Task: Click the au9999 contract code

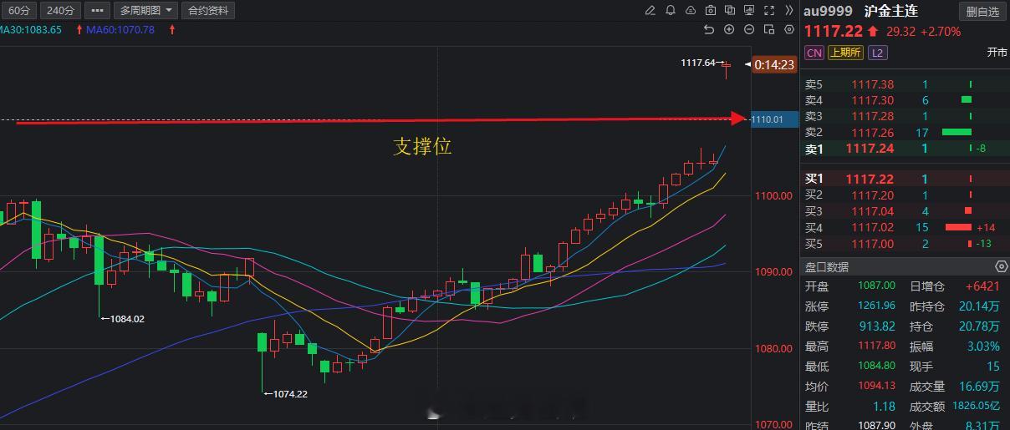Action: point(828,11)
